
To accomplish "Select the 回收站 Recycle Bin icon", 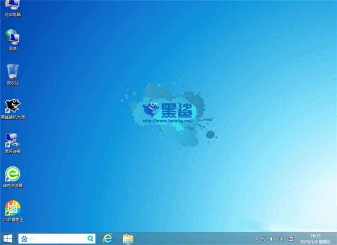I will 13,73.
